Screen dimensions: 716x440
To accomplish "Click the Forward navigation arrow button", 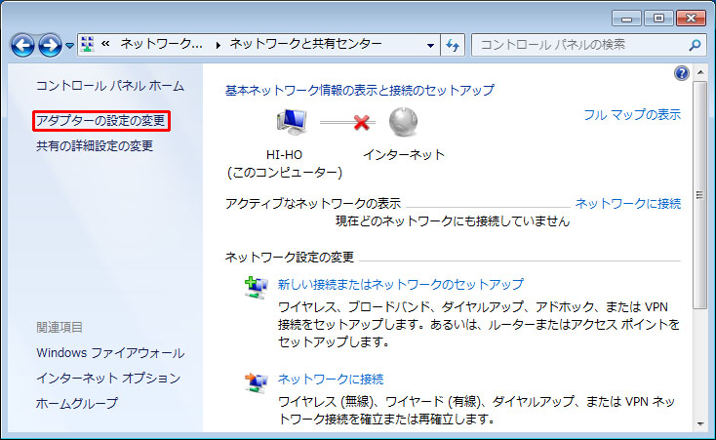I will point(50,45).
